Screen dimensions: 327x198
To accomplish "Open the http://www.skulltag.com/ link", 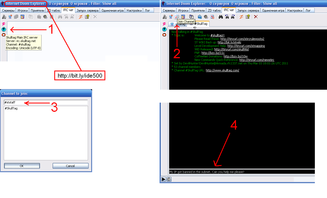I will [222, 70].
